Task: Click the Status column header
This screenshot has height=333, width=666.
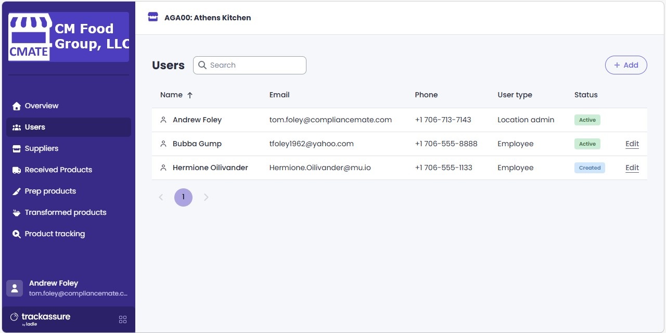Action: [x=586, y=95]
